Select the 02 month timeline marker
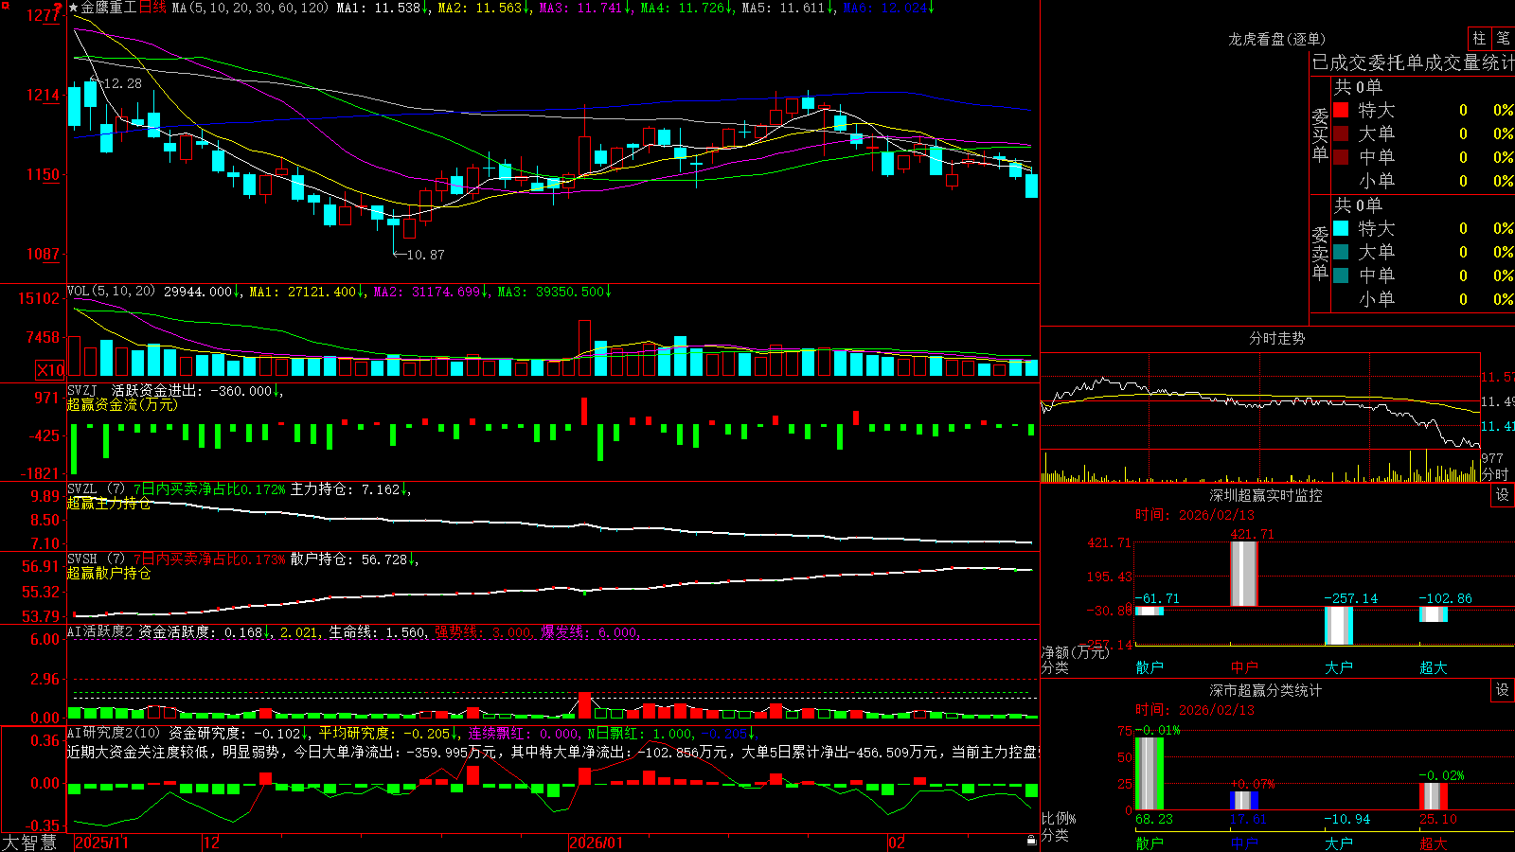The image size is (1515, 852). pyautogui.click(x=897, y=843)
